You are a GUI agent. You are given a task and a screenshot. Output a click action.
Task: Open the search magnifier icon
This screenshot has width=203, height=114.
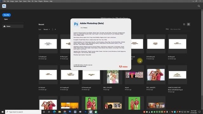[199, 6]
